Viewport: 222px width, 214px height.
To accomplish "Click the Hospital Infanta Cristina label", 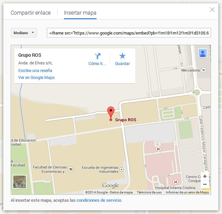I will pyautogui.click(x=175, y=188).
